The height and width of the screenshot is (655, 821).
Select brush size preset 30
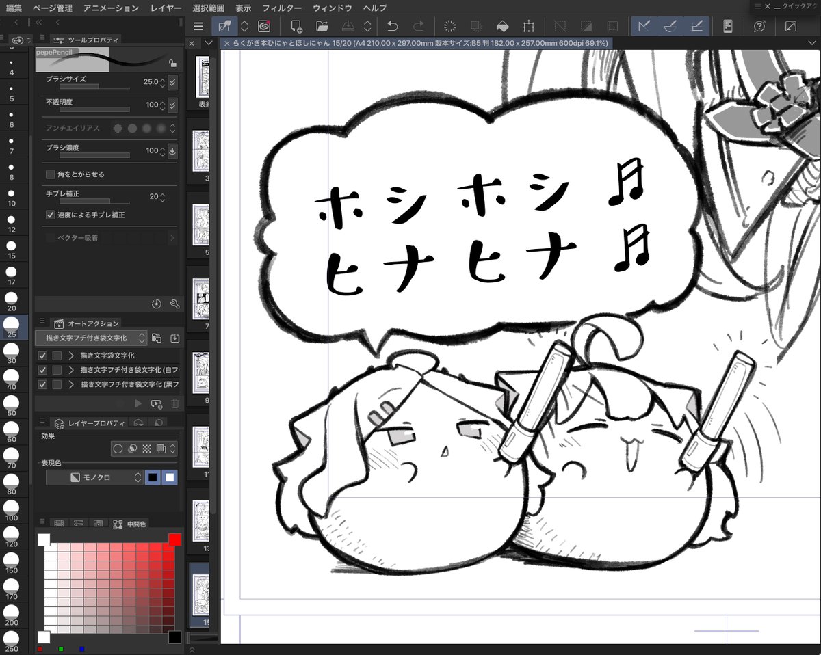(12, 353)
